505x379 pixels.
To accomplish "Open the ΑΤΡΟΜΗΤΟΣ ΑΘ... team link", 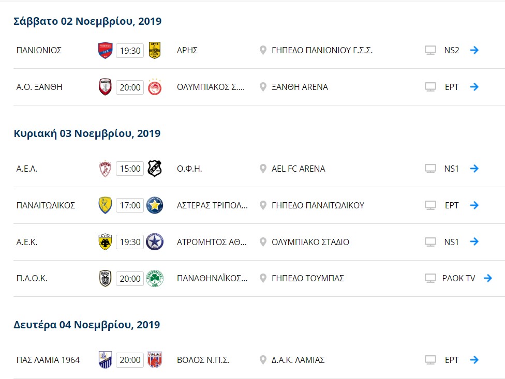I will (212, 242).
